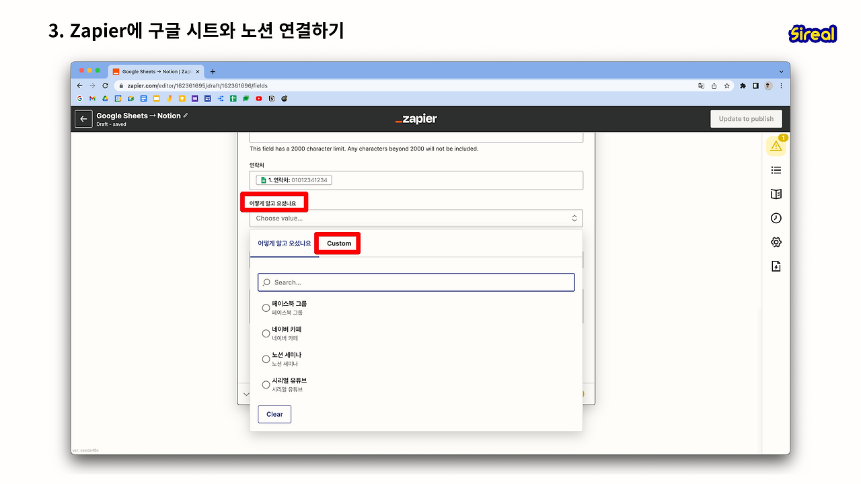861x484 pixels.
Task: Expand the tab search chevron in Chrome
Action: click(781, 72)
